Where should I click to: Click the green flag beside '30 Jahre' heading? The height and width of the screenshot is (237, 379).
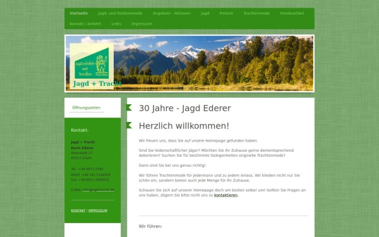point(129,107)
